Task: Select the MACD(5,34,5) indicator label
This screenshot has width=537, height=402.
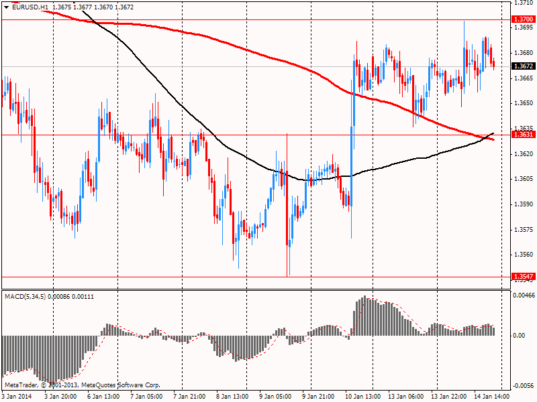Action: tap(26, 297)
